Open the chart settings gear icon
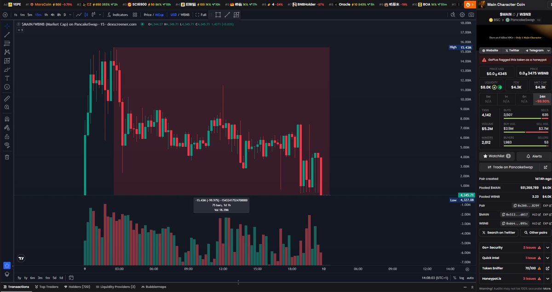This screenshot has height=292, width=552. coord(462,15)
